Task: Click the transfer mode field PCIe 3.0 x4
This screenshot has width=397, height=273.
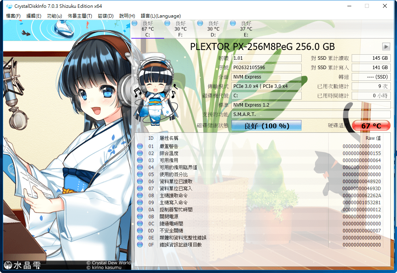Action: point(266,86)
